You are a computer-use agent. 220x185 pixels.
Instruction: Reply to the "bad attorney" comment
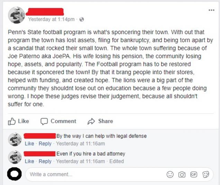point(45,161)
